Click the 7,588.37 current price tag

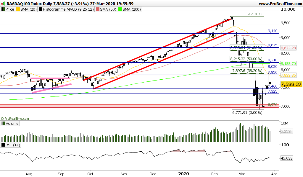[x=291, y=84]
